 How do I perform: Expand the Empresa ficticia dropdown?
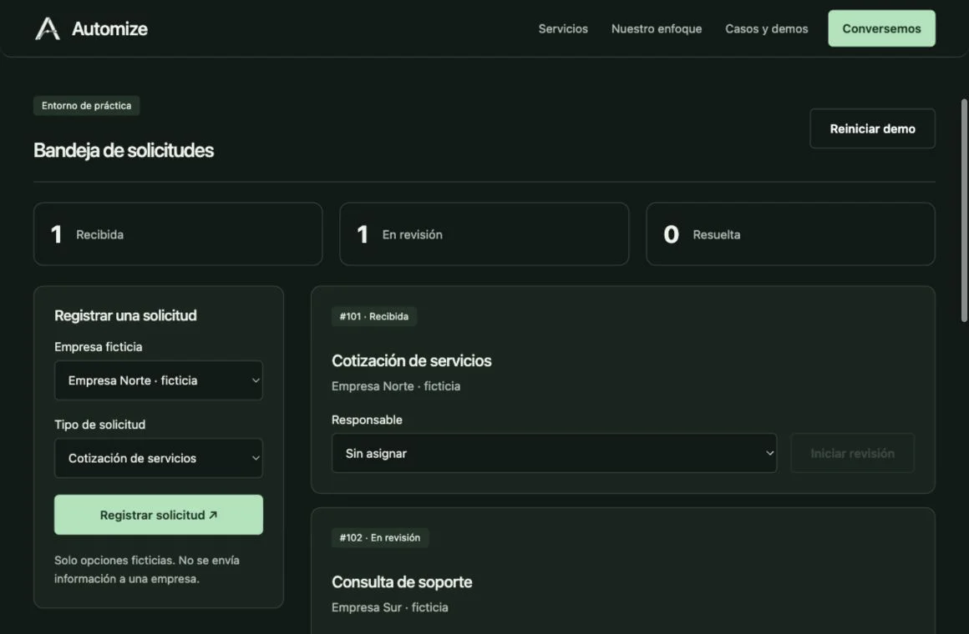[158, 380]
